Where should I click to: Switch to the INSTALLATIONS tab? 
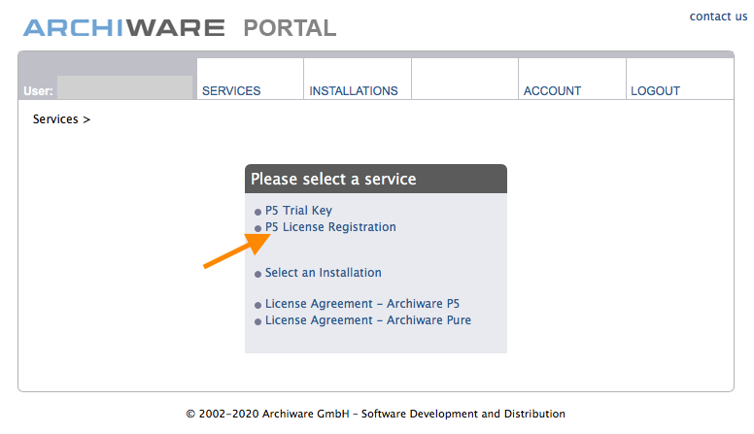(x=354, y=91)
